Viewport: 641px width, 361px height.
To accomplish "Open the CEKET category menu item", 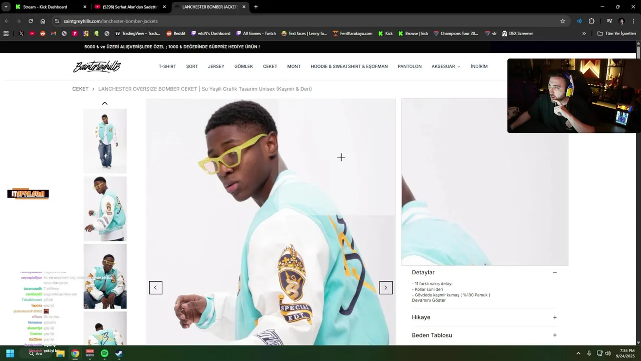I will 270,66.
